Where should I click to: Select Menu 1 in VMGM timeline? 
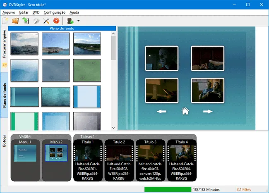25,160
